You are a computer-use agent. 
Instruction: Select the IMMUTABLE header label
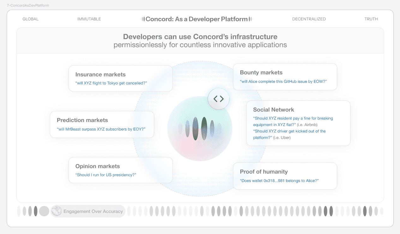tap(89, 19)
